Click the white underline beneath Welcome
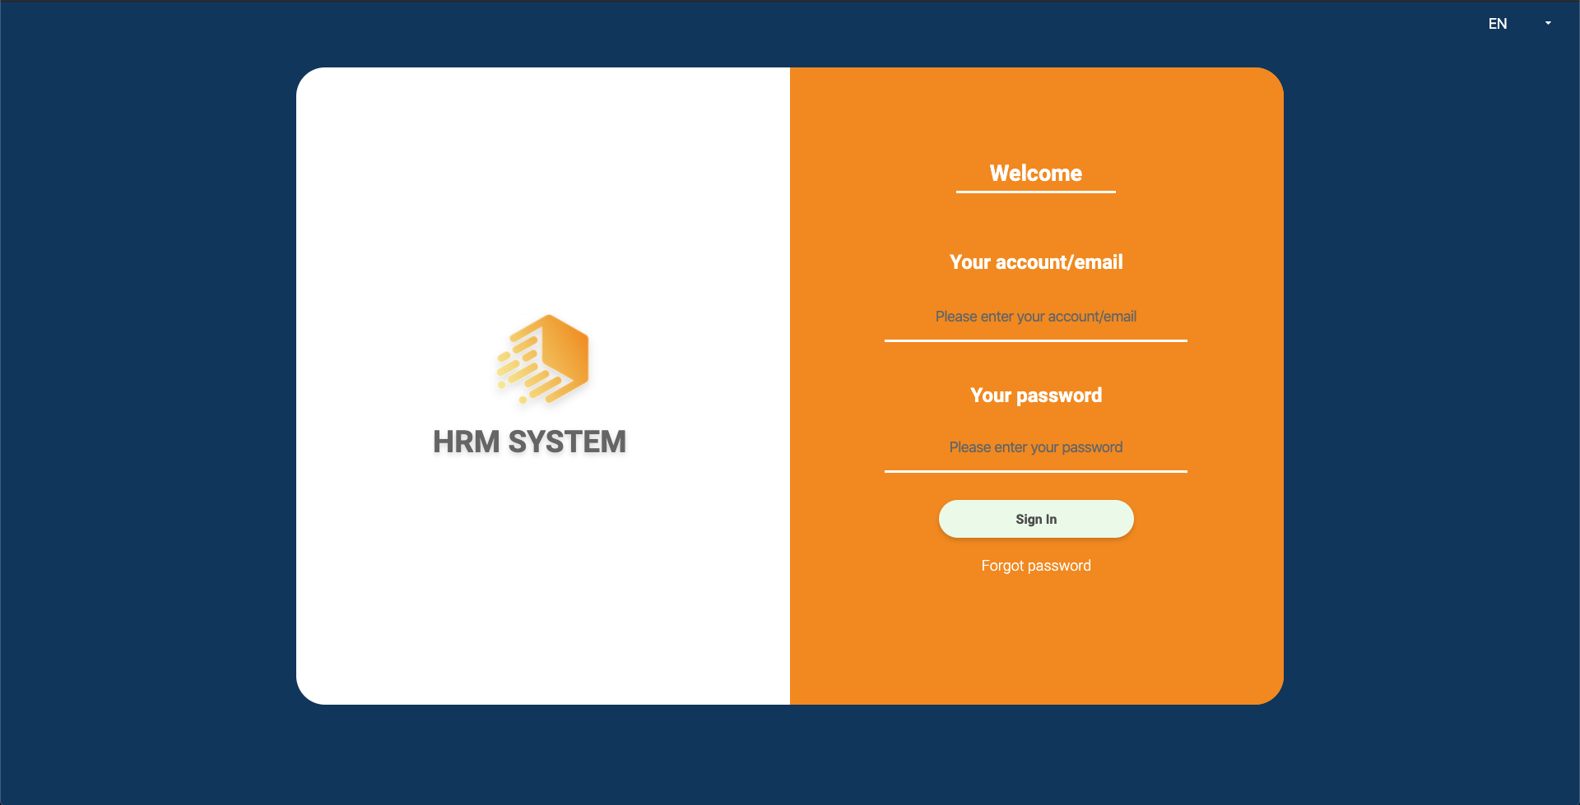Image resolution: width=1580 pixels, height=805 pixels. (x=1035, y=192)
